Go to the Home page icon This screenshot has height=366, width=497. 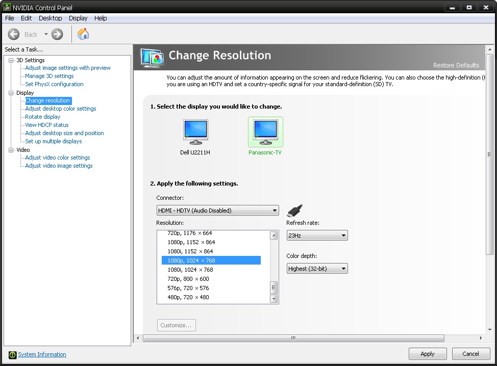(83, 34)
